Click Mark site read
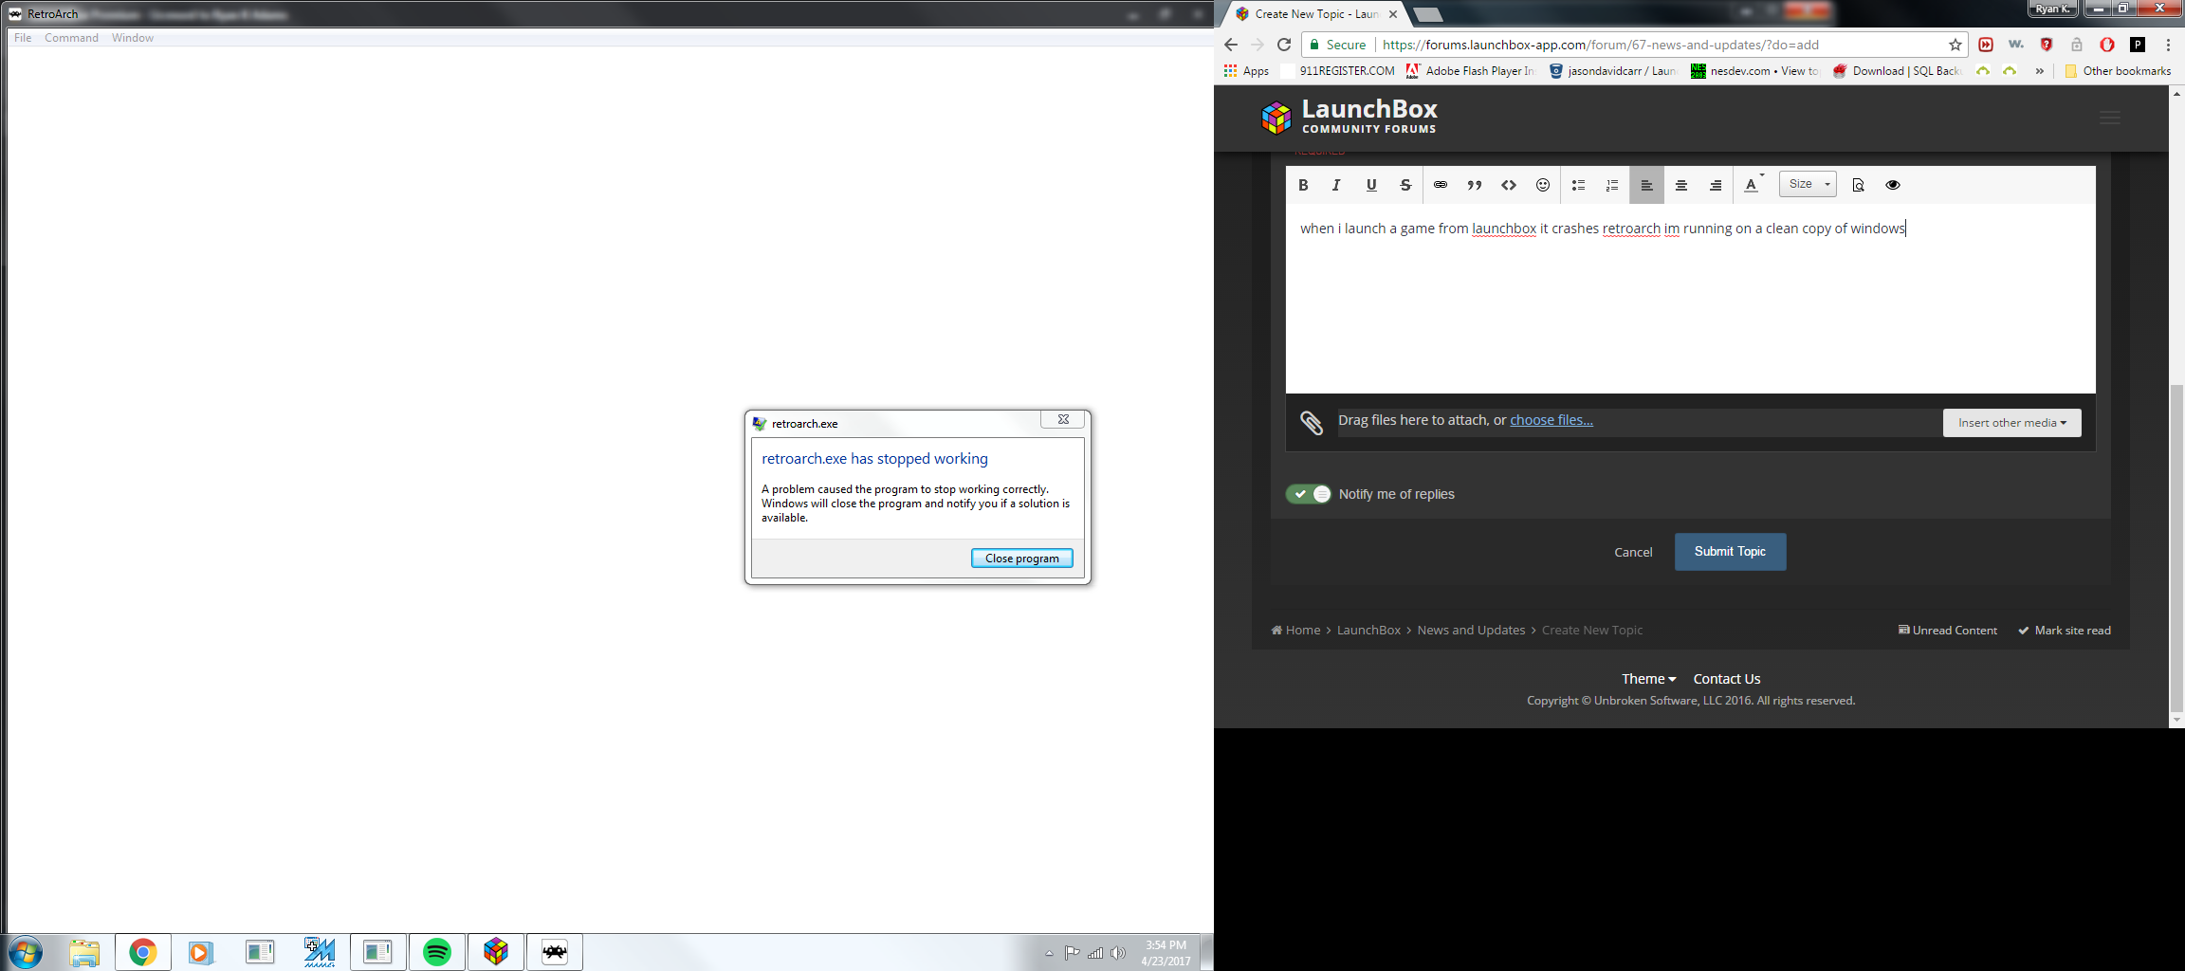This screenshot has height=971, width=2185. pos(2065,631)
